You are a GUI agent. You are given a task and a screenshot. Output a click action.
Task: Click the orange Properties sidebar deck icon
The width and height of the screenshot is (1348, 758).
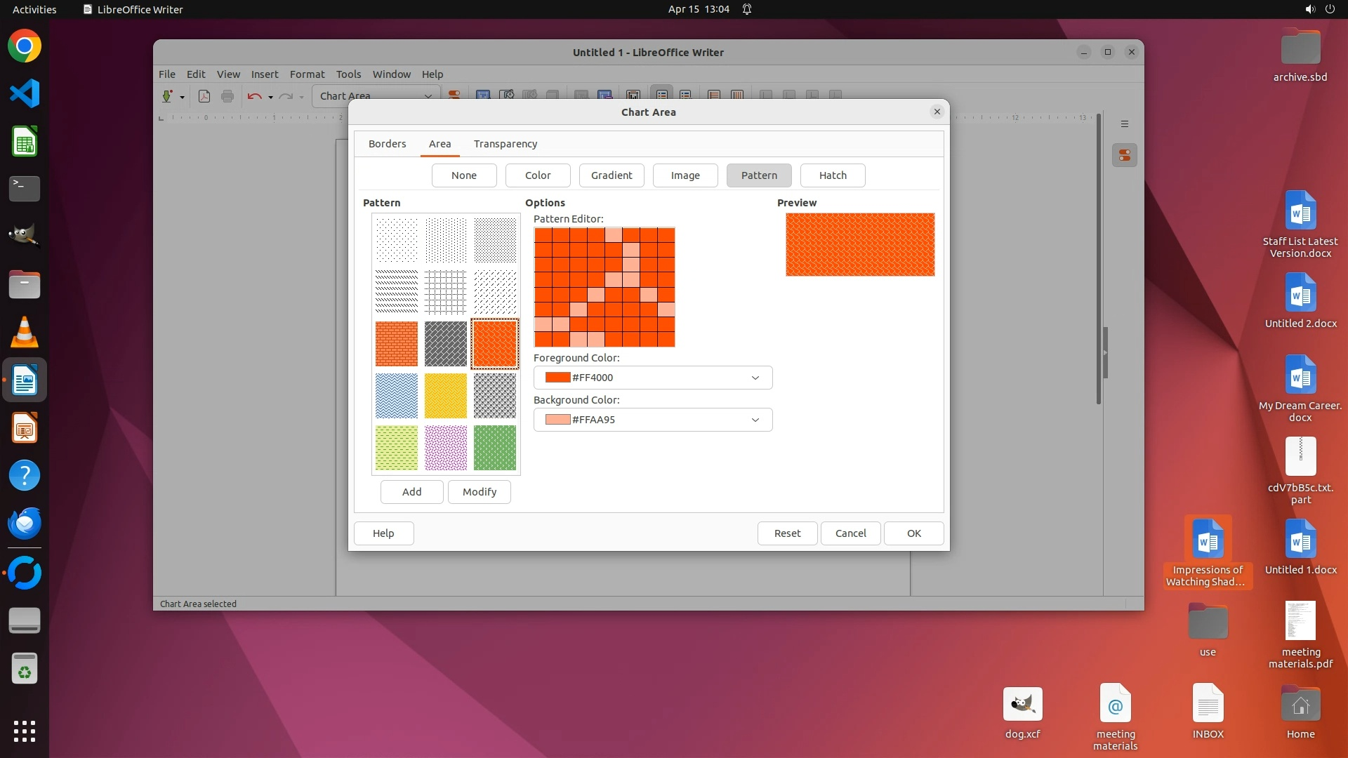coord(1125,155)
